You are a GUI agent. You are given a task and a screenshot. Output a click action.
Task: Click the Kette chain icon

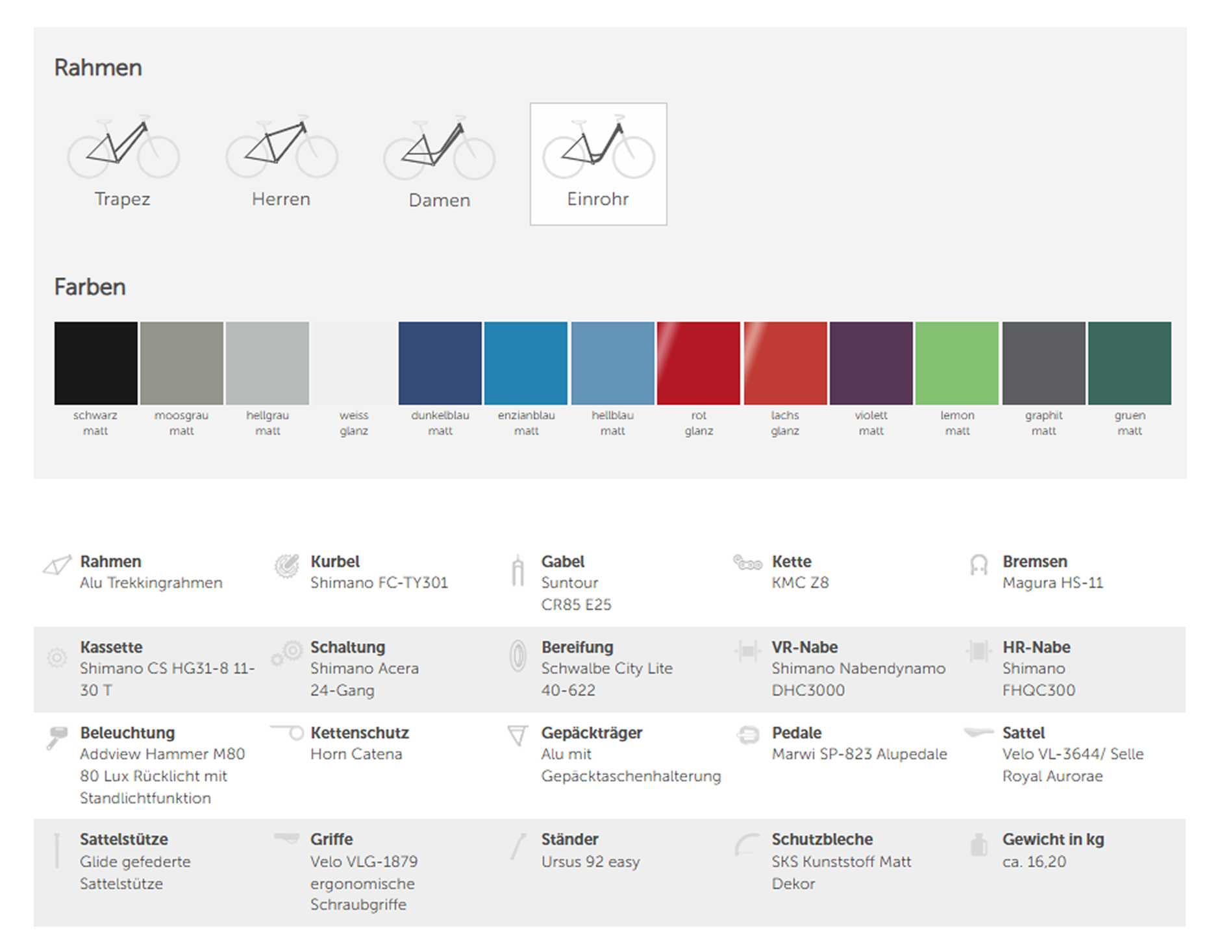pos(747,563)
